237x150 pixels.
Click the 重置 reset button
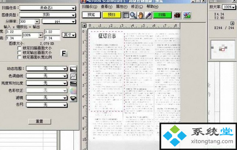point(40,121)
